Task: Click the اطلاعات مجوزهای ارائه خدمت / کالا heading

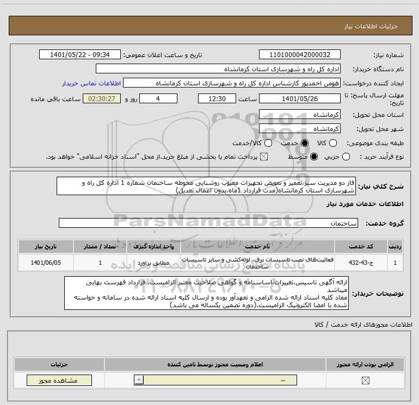Action: (363, 325)
